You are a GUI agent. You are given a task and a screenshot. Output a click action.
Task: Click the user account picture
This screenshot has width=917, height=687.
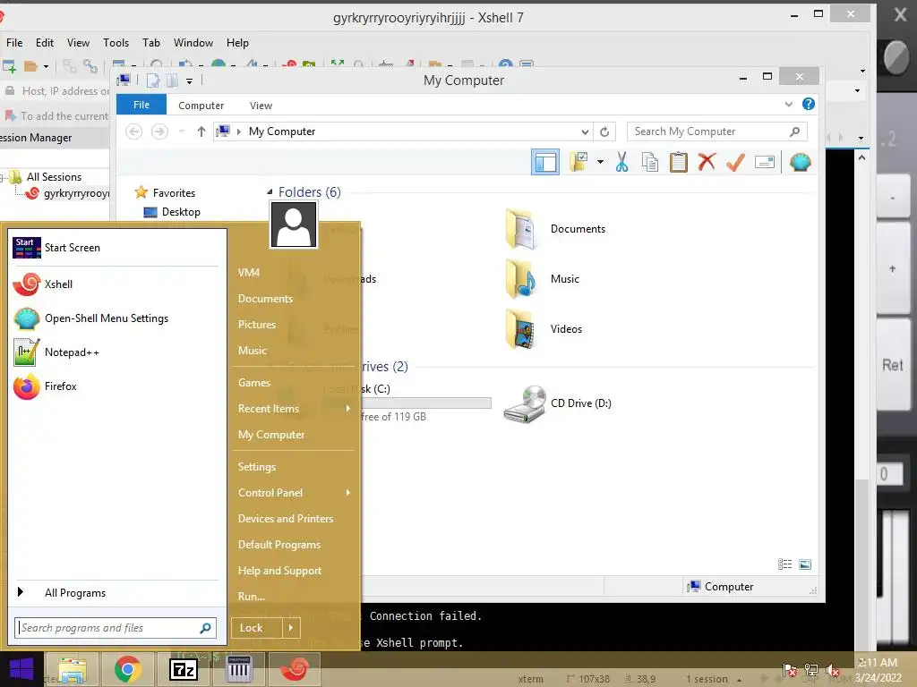(294, 225)
